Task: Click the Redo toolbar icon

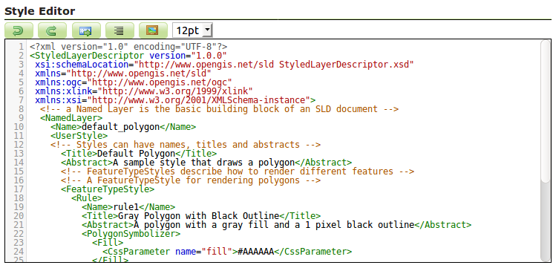Action: click(52, 30)
